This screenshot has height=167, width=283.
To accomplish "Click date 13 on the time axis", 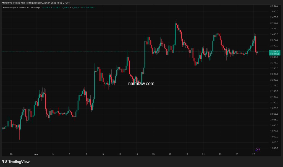I will point(136,154).
